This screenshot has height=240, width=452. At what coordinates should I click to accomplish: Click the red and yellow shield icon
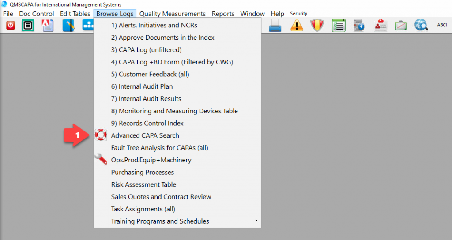tap(317, 25)
